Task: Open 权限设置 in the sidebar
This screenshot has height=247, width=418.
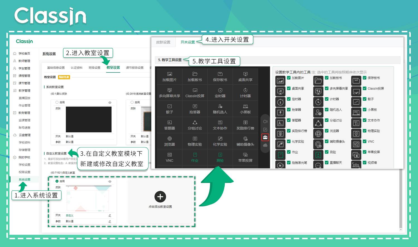Action: click(x=25, y=172)
